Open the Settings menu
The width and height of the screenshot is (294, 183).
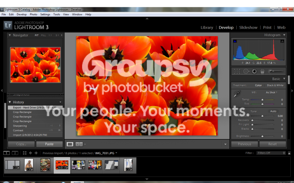[x=45, y=14]
